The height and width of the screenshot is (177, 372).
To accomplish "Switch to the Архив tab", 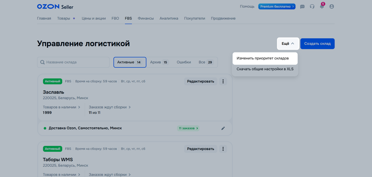I will (x=159, y=62).
